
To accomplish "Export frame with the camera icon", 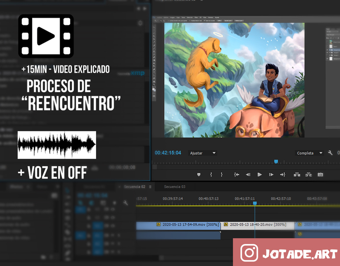I will tap(320, 175).
